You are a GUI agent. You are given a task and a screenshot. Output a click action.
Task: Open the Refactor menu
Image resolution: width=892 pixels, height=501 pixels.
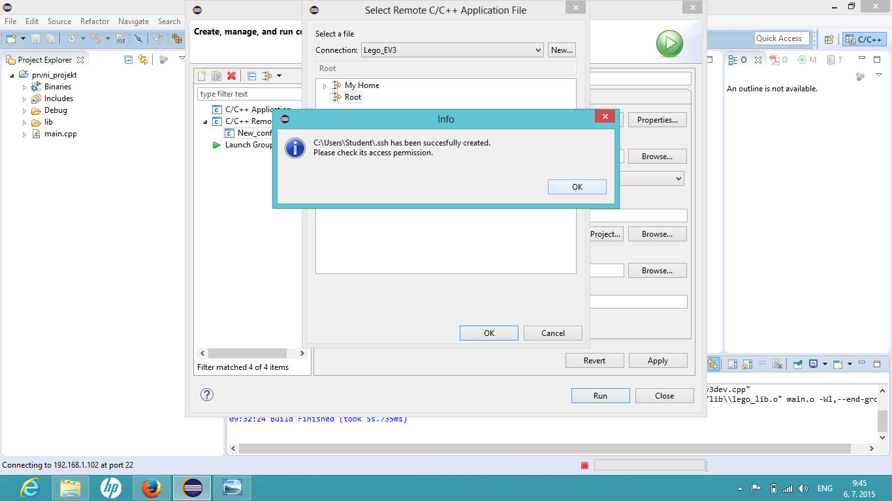pos(95,22)
